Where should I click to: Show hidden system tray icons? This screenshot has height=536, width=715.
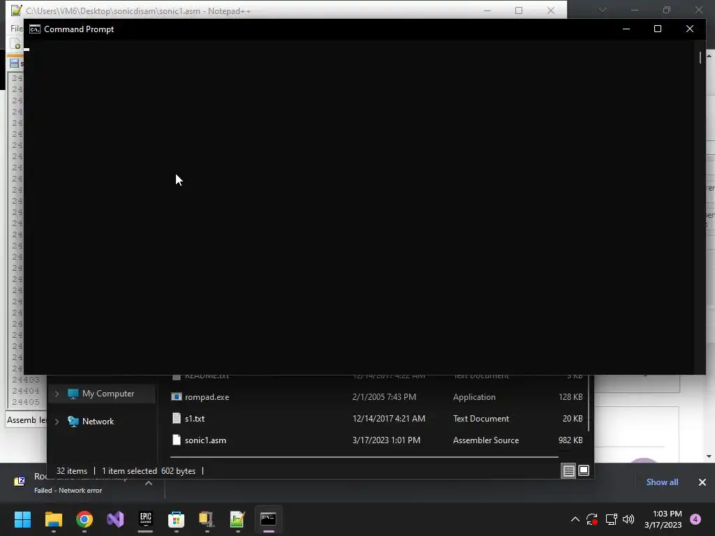tap(575, 519)
